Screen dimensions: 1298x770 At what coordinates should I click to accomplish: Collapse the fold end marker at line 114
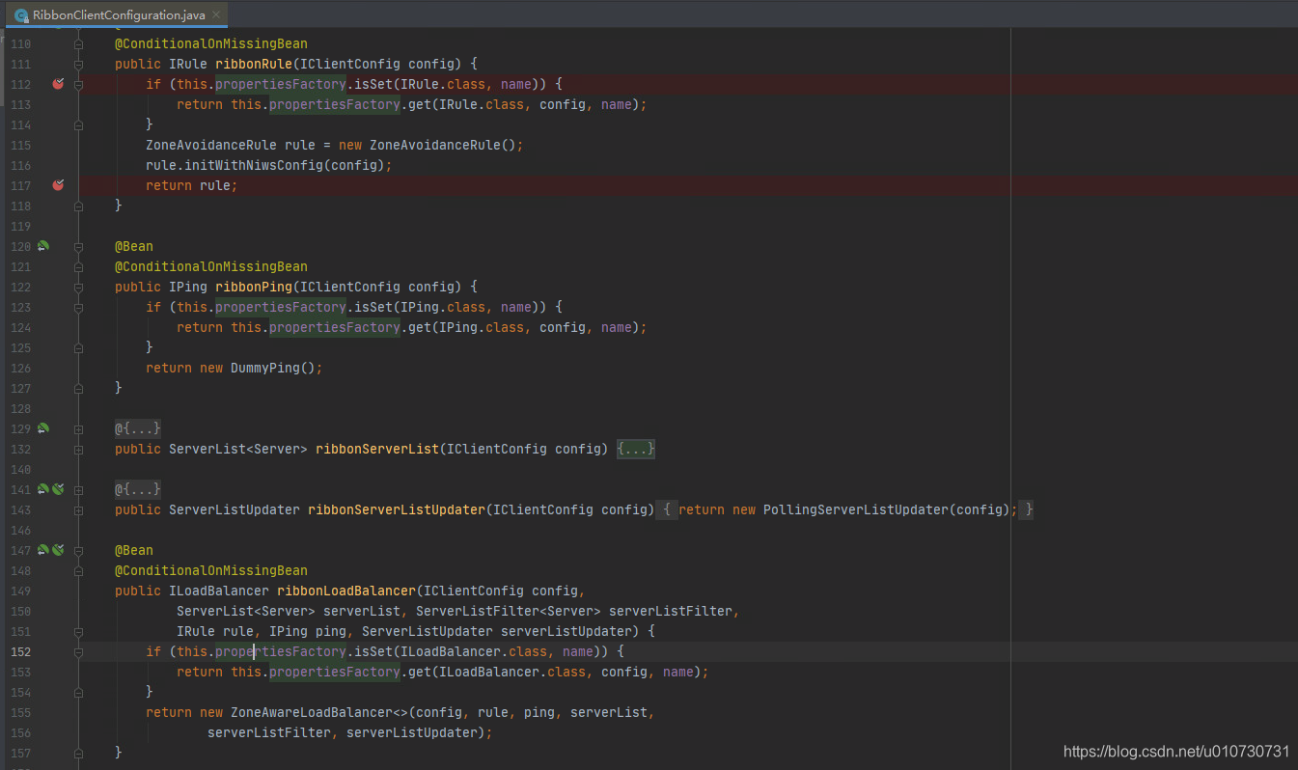click(79, 124)
